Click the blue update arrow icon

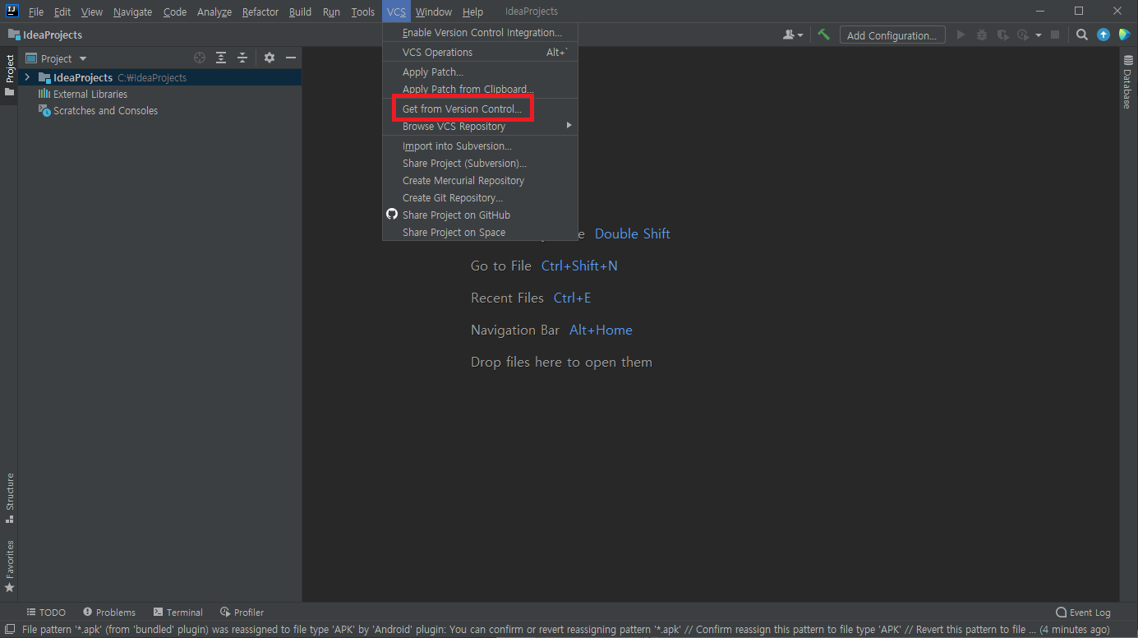coord(1103,35)
